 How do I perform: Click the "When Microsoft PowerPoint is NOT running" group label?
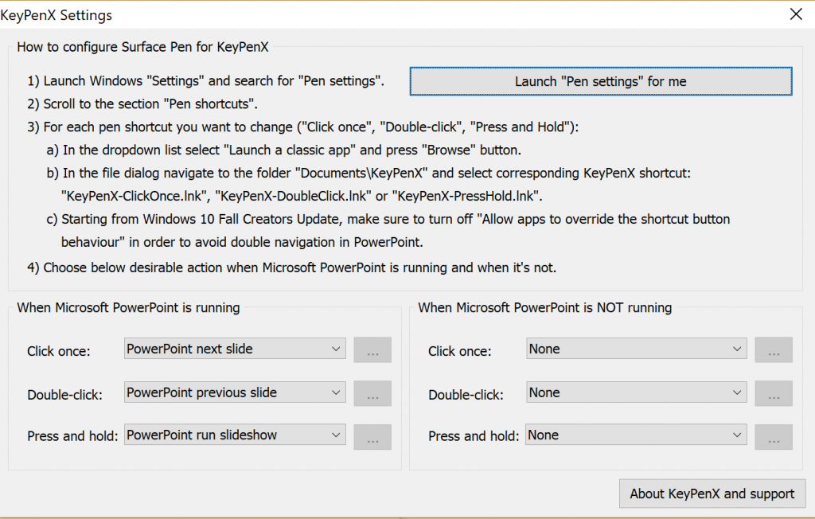pos(544,308)
